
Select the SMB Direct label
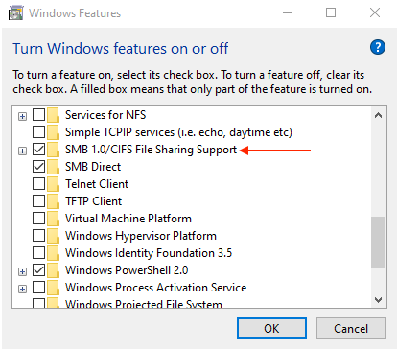(93, 167)
